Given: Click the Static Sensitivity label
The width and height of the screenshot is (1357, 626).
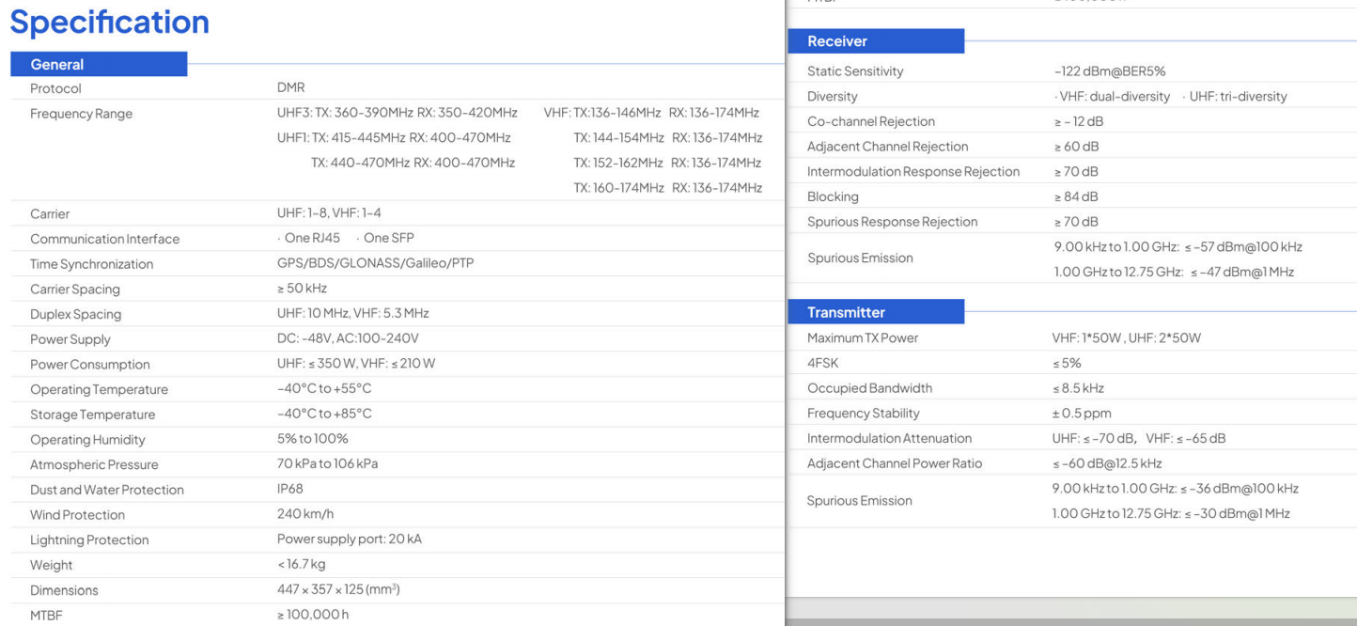Looking at the screenshot, I should 855,71.
